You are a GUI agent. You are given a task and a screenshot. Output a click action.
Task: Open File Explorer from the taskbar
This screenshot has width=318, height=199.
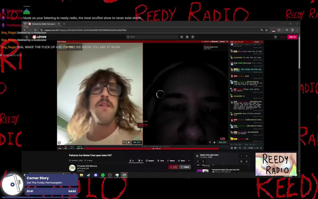click(x=82, y=175)
